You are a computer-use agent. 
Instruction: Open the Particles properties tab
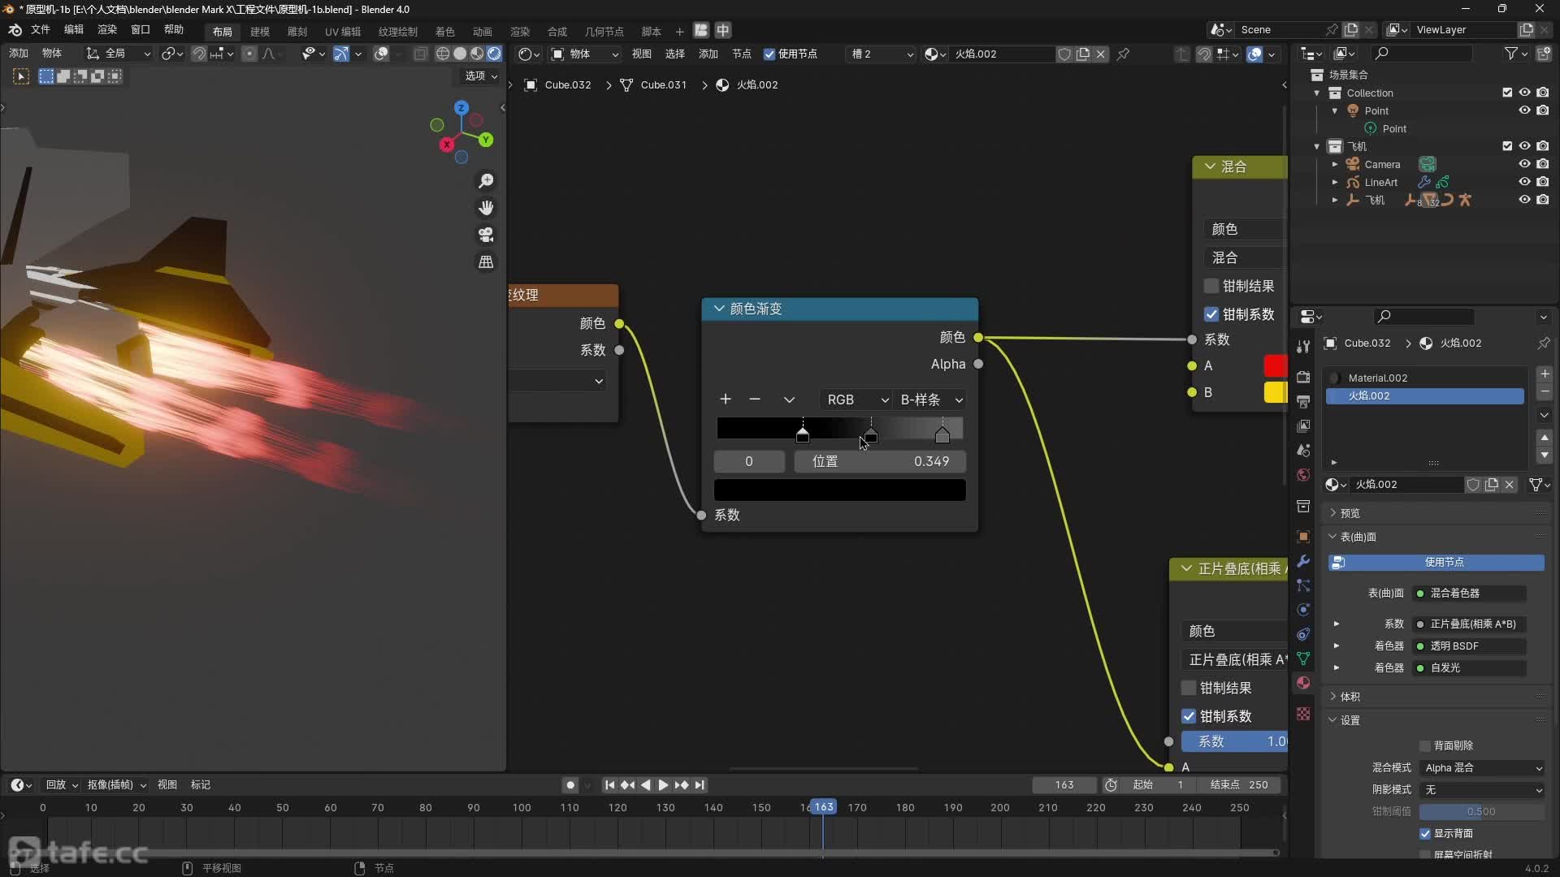pyautogui.click(x=1303, y=585)
